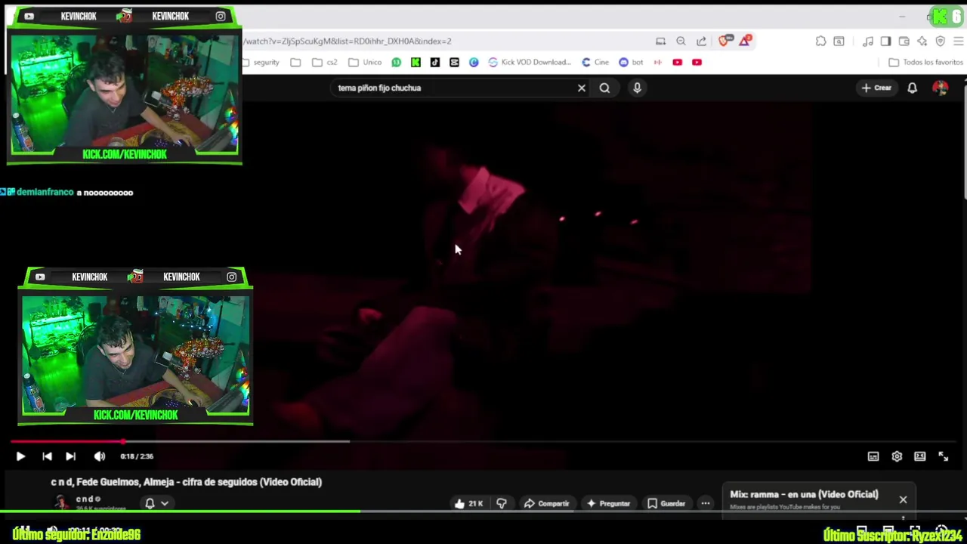Click the browser address bar URL
The image size is (967, 544).
click(x=348, y=42)
